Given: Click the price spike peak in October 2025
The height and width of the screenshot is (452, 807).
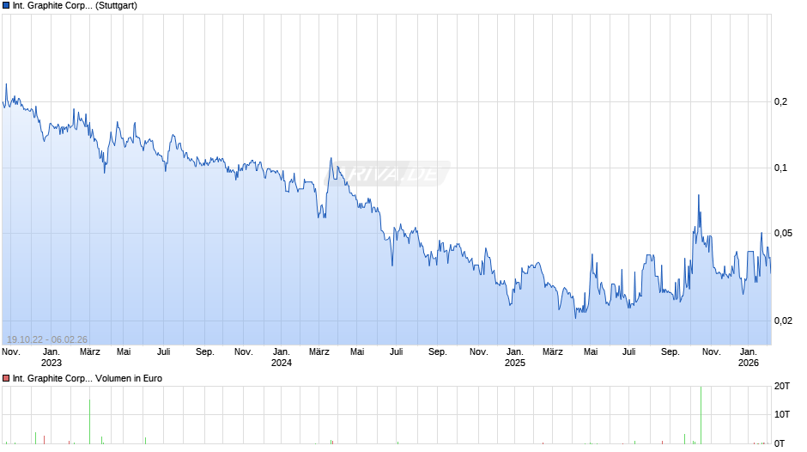Looking at the screenshot, I should pyautogui.click(x=699, y=195).
